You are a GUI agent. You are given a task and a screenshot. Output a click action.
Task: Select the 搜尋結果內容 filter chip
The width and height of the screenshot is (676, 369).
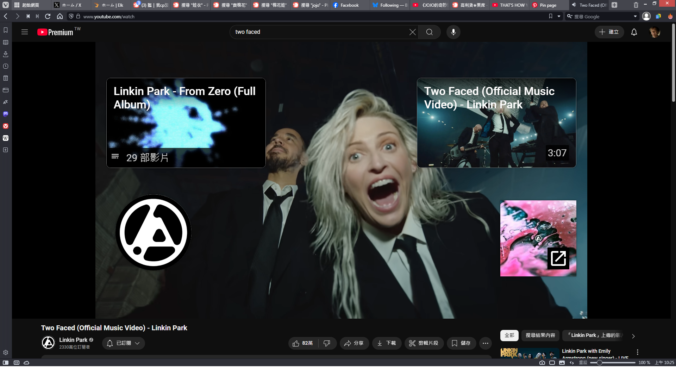pyautogui.click(x=540, y=336)
